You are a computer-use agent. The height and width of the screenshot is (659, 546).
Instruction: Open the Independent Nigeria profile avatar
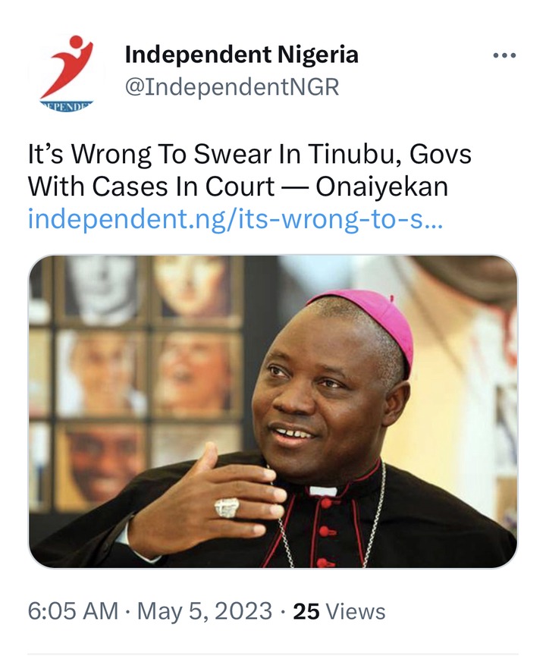pos(67,72)
